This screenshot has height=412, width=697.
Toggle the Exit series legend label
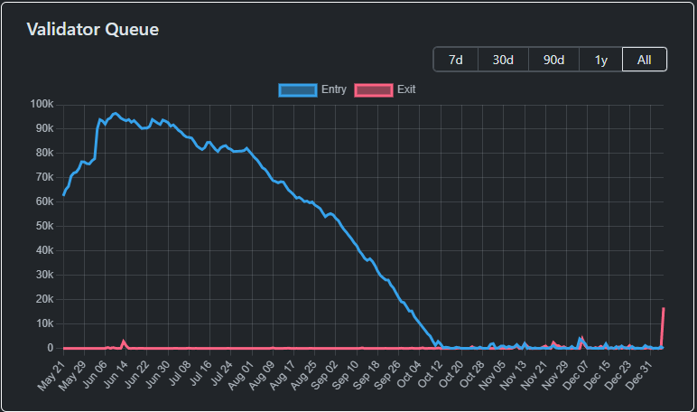pos(406,89)
